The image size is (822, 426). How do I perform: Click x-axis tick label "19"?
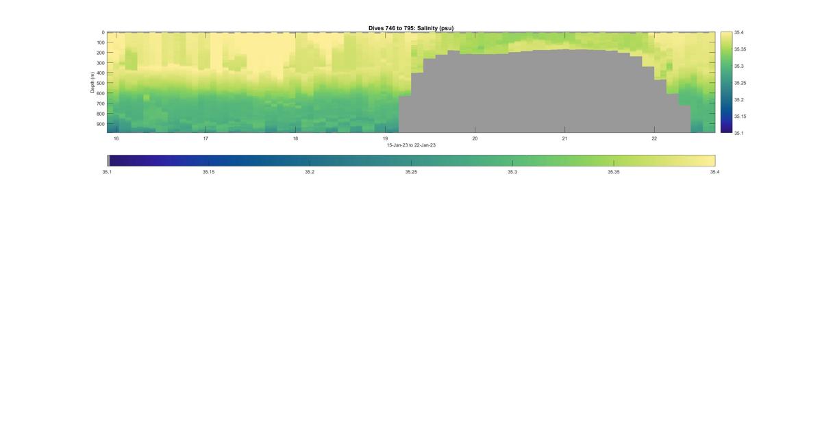pos(385,138)
